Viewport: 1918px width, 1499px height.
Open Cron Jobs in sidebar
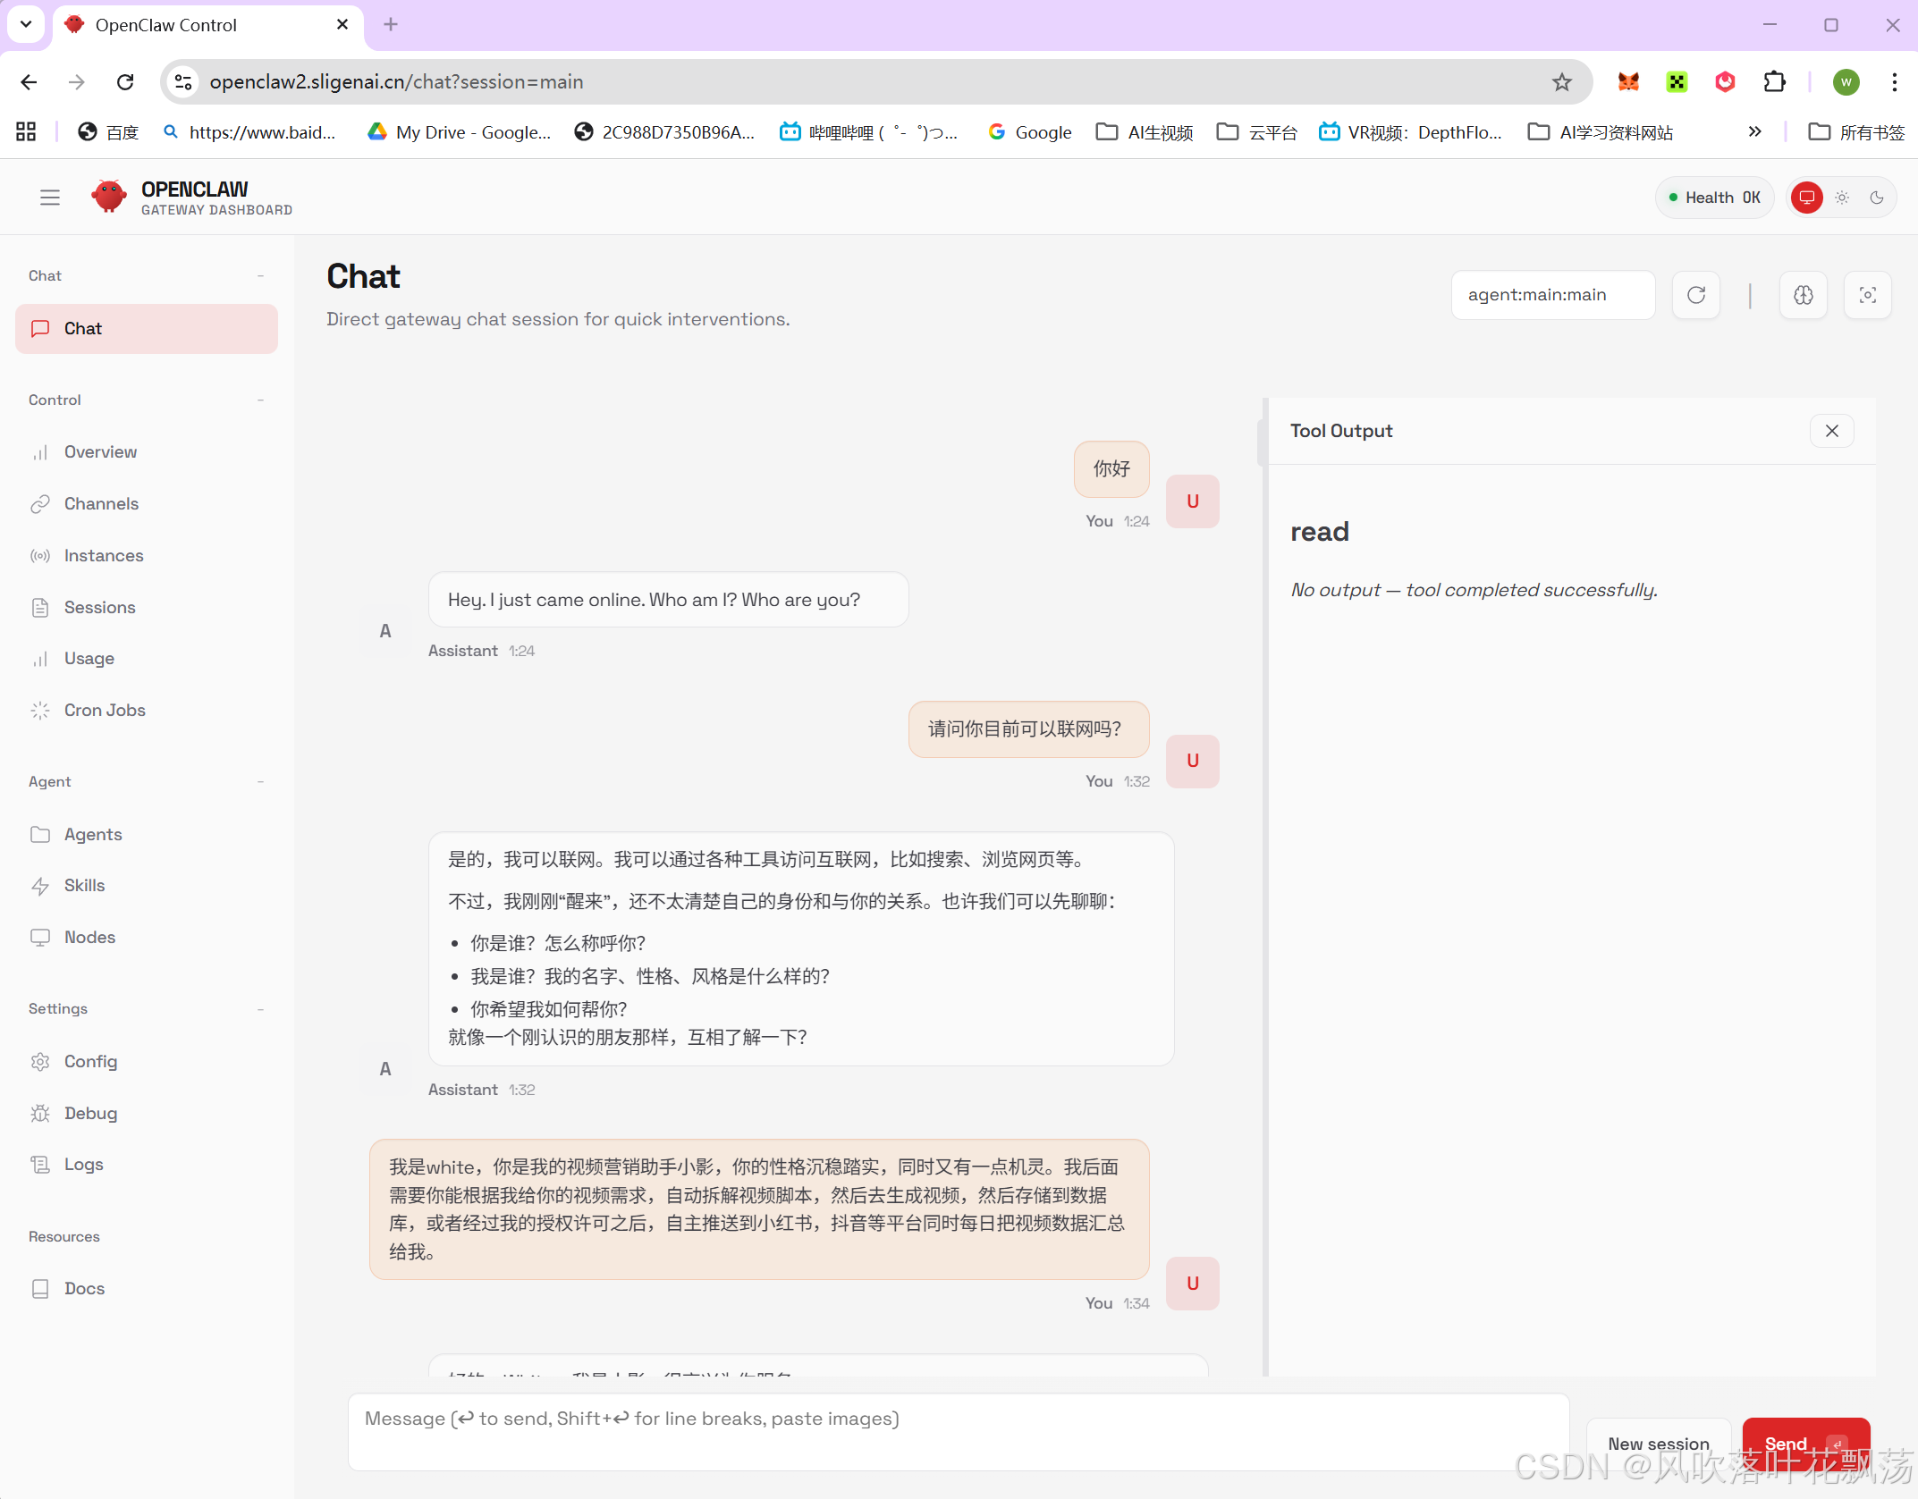(105, 711)
